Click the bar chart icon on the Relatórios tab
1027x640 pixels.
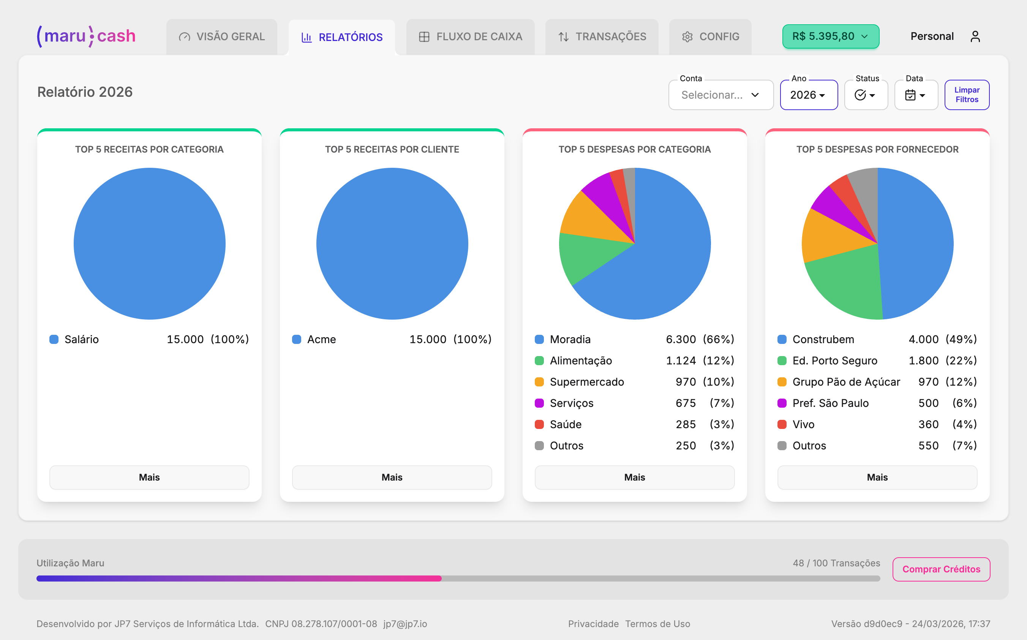click(x=307, y=37)
